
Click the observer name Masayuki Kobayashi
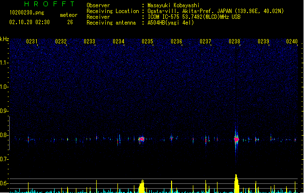tap(174, 5)
